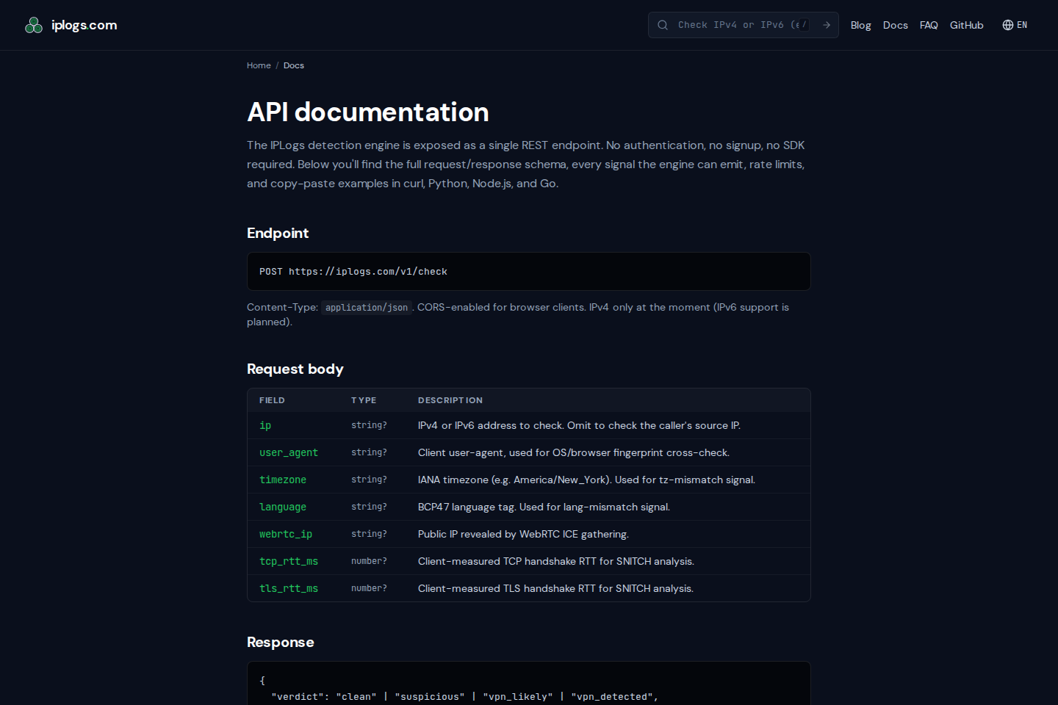
Task: Click the user_agent field name
Action: tap(289, 453)
